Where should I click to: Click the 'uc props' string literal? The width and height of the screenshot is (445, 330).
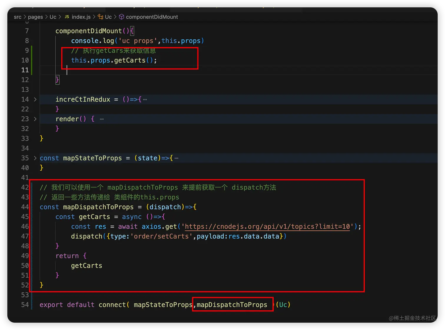(138, 41)
